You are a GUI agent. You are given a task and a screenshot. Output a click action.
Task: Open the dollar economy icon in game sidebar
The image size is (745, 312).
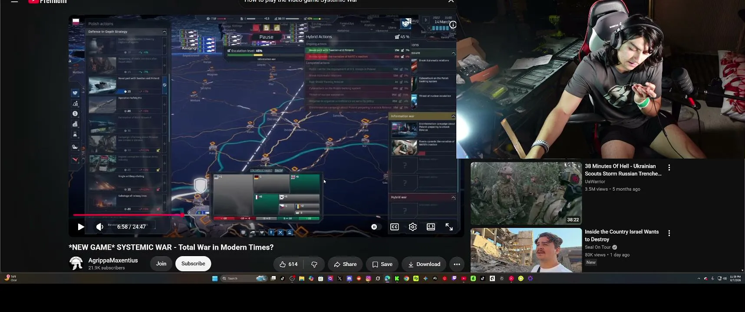click(x=75, y=114)
